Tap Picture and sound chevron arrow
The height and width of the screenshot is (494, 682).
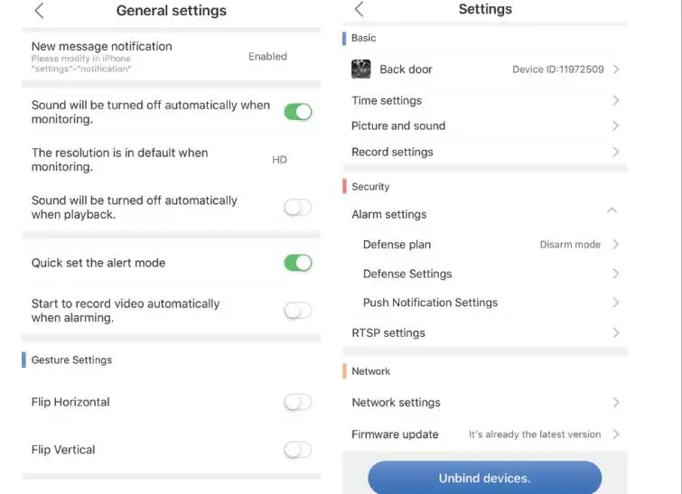point(616,126)
